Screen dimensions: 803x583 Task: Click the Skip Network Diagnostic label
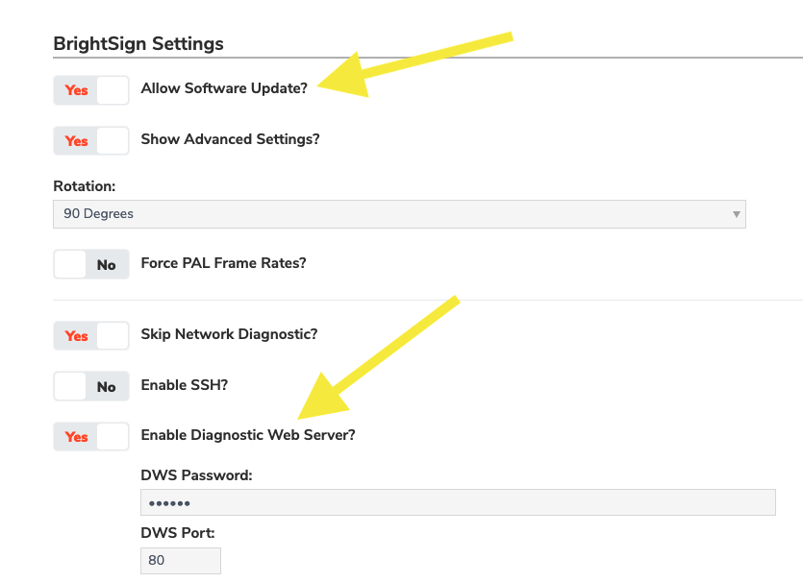[x=229, y=334]
